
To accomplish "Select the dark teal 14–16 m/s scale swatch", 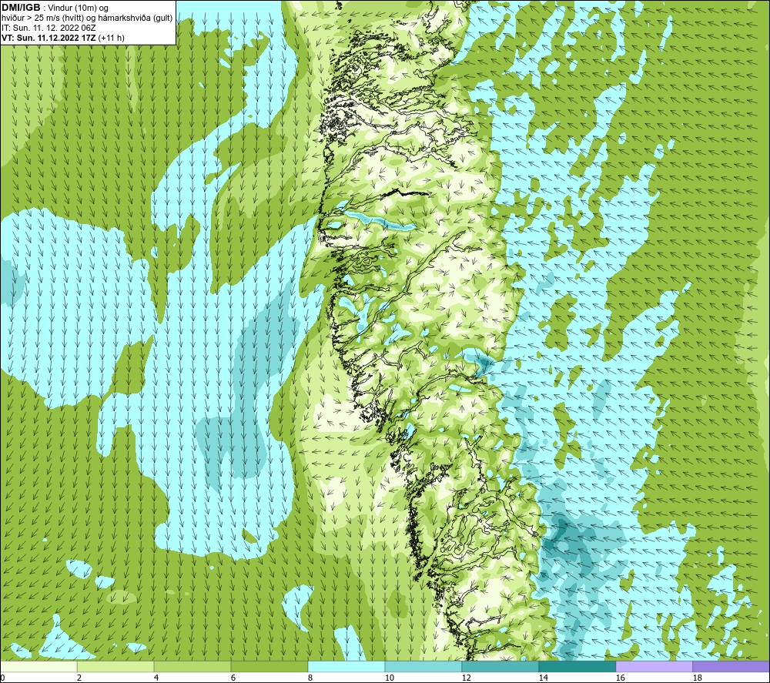I will click(x=577, y=666).
